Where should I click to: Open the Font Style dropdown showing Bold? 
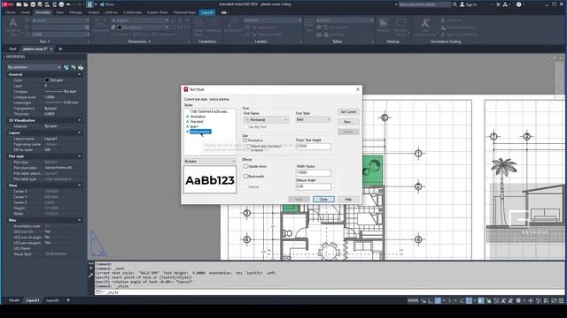pos(313,119)
